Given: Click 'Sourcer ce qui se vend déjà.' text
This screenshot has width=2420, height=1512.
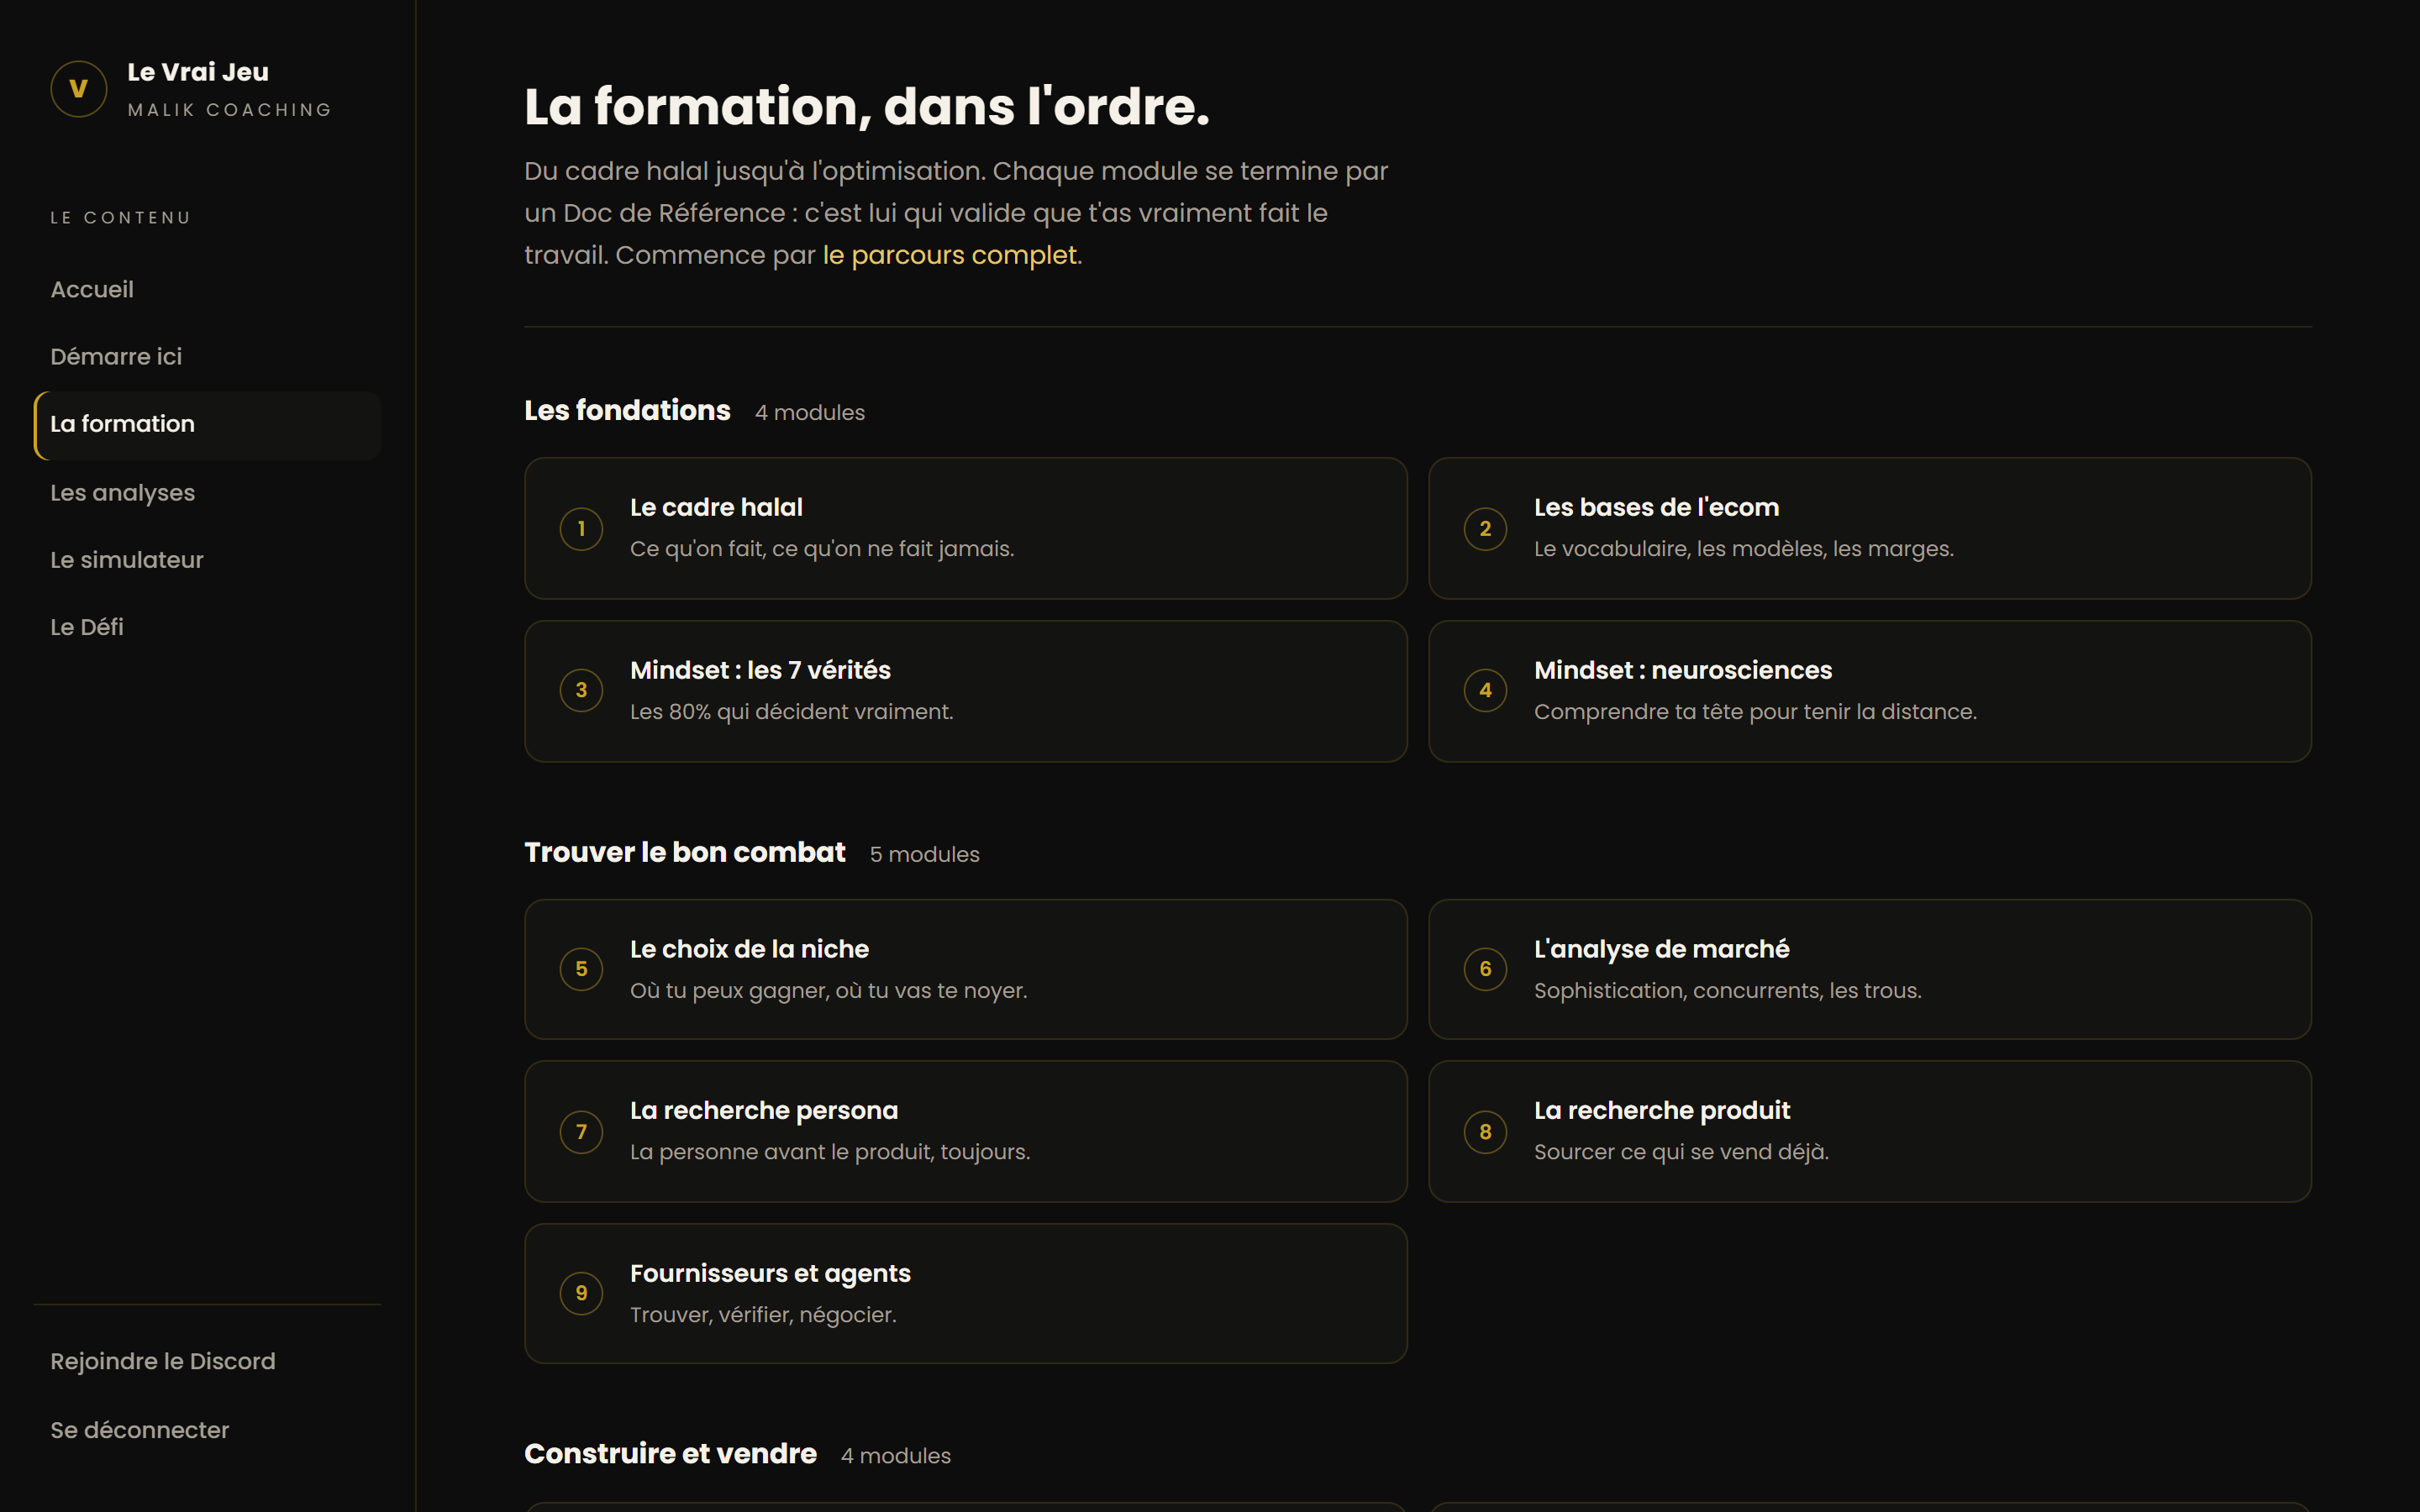Looking at the screenshot, I should (1681, 1152).
